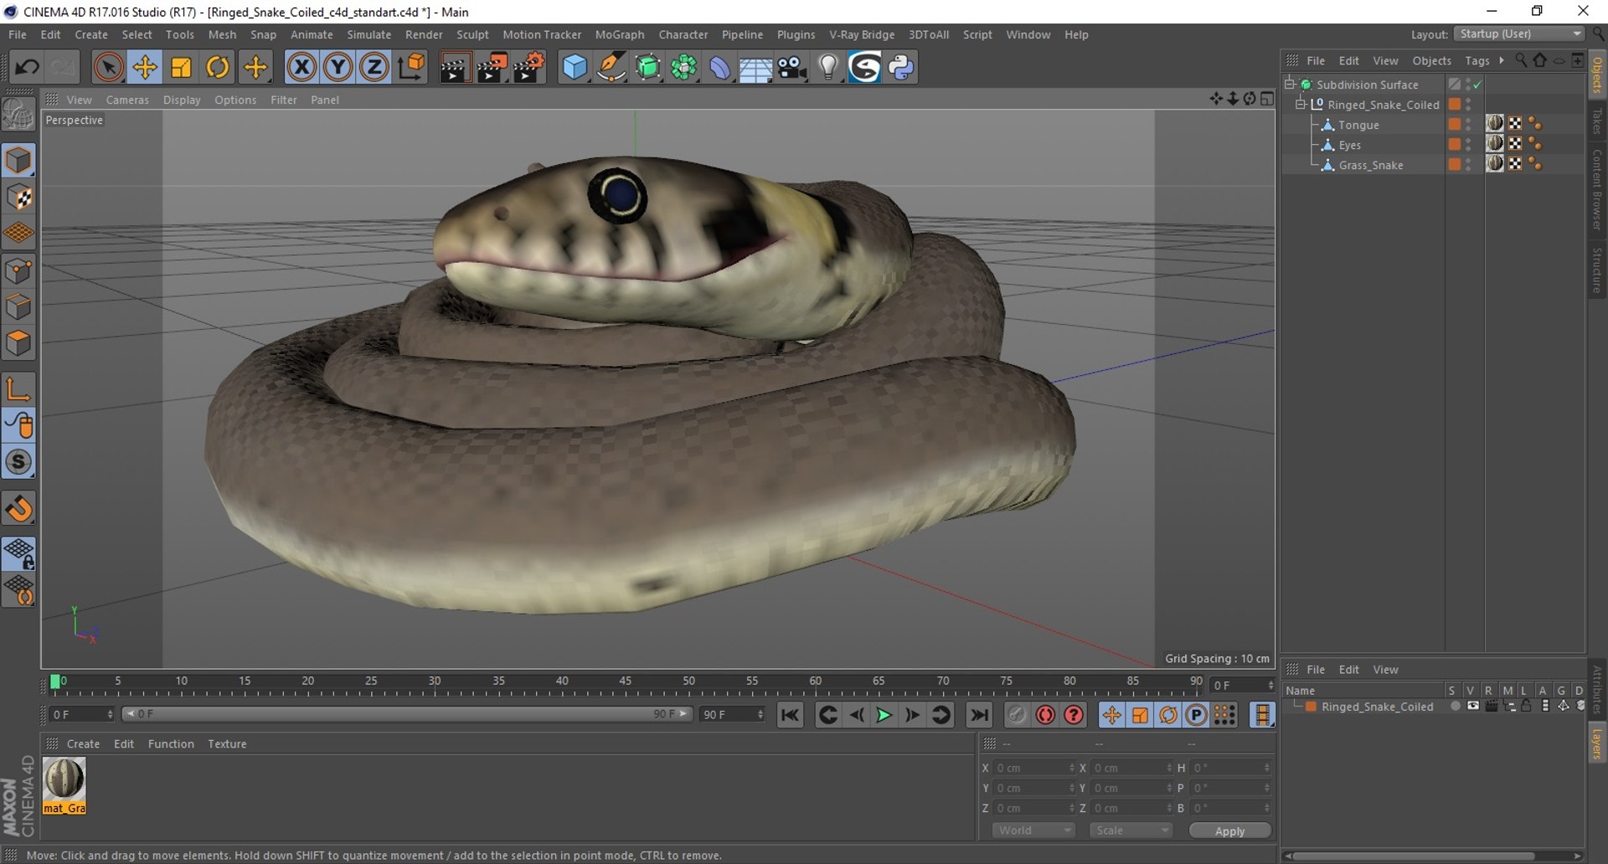Open the Deformer object icon
Image resolution: width=1608 pixels, height=864 pixels.
point(719,67)
